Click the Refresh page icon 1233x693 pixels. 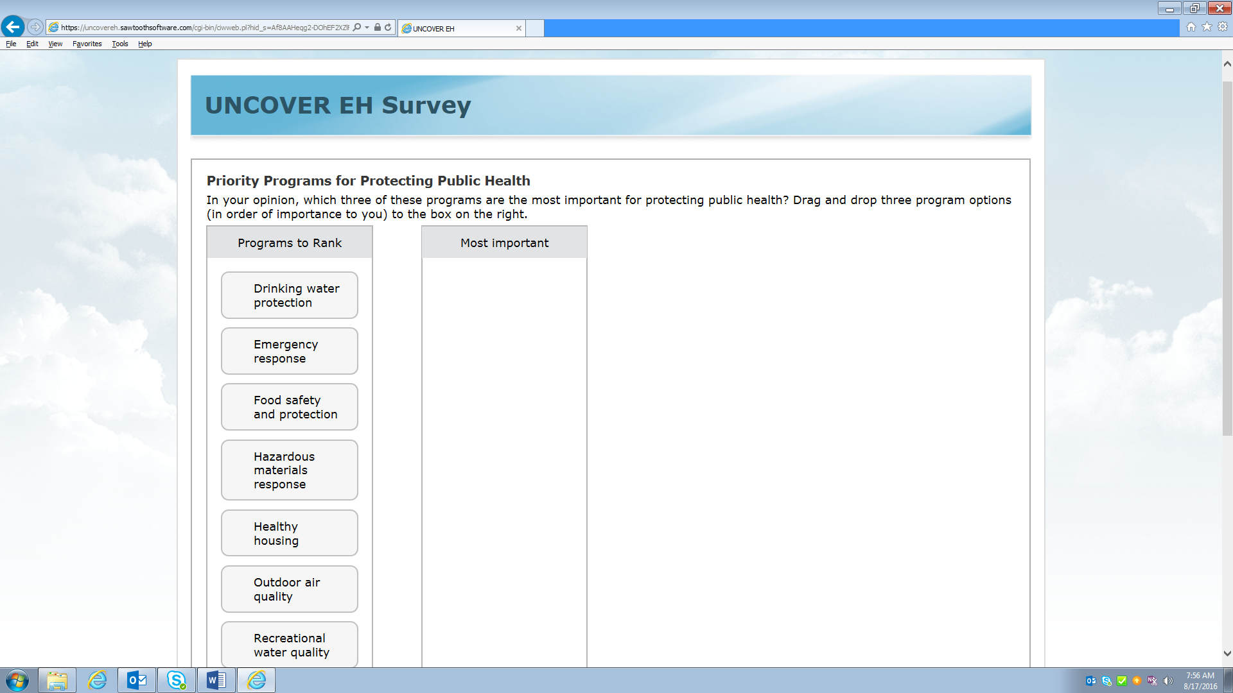coord(388,28)
